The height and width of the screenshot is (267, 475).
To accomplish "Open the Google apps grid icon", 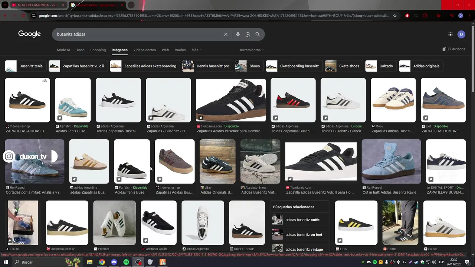I will (x=450, y=34).
